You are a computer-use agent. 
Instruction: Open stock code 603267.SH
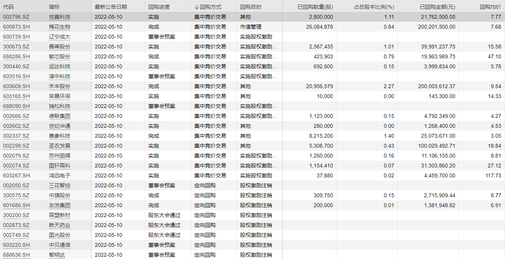point(16,175)
